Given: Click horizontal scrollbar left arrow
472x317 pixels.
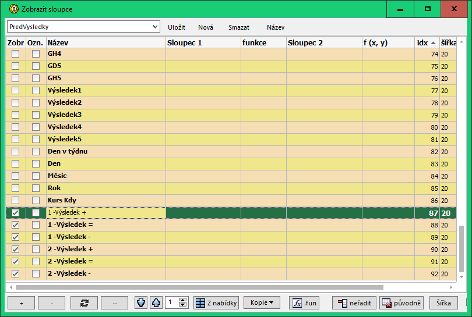Looking at the screenshot, I should (11, 287).
